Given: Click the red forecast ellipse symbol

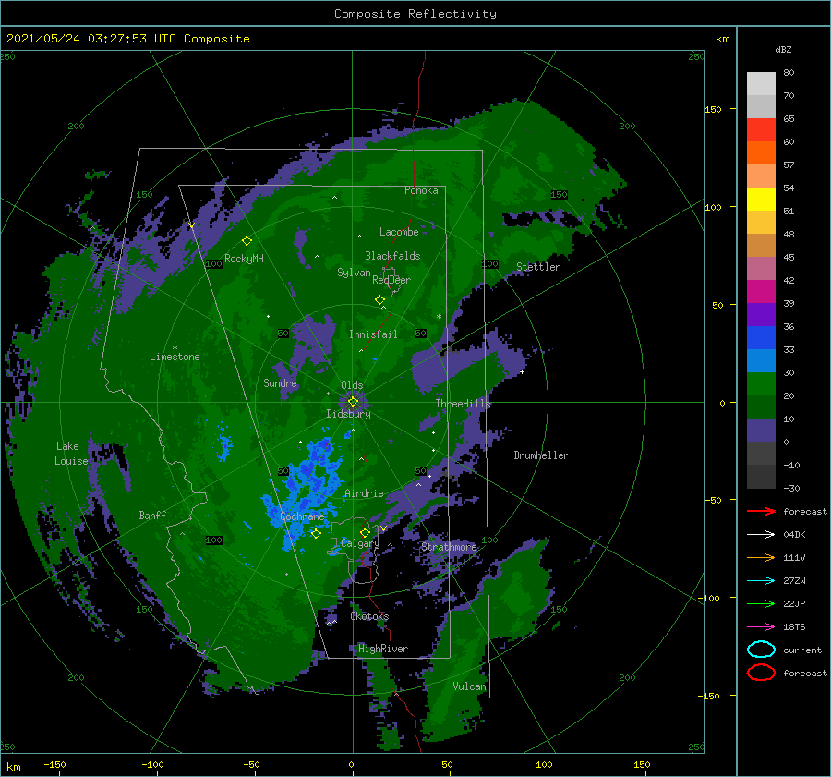Looking at the screenshot, I should (761, 673).
